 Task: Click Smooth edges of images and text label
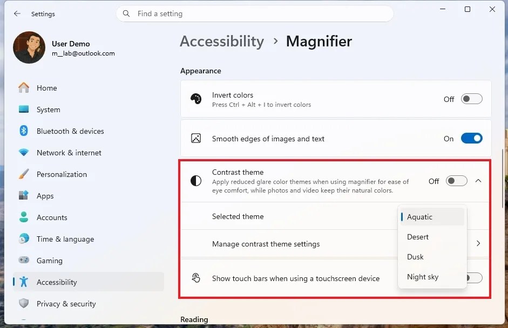(268, 139)
